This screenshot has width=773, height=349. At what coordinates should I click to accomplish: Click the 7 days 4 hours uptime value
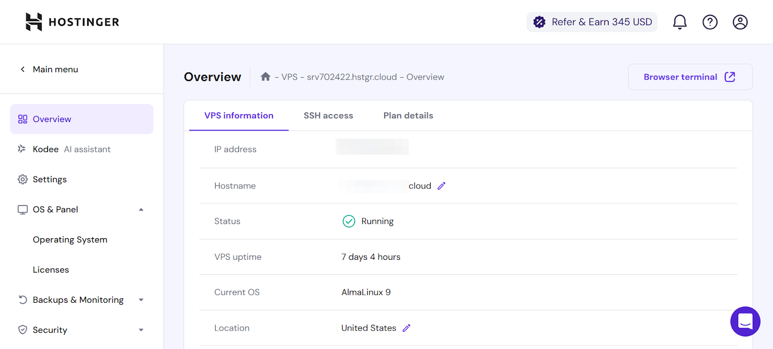[x=371, y=257]
